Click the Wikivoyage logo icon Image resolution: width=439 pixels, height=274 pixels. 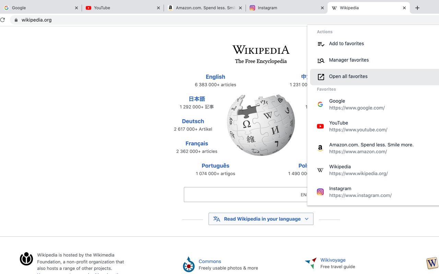pyautogui.click(x=311, y=263)
